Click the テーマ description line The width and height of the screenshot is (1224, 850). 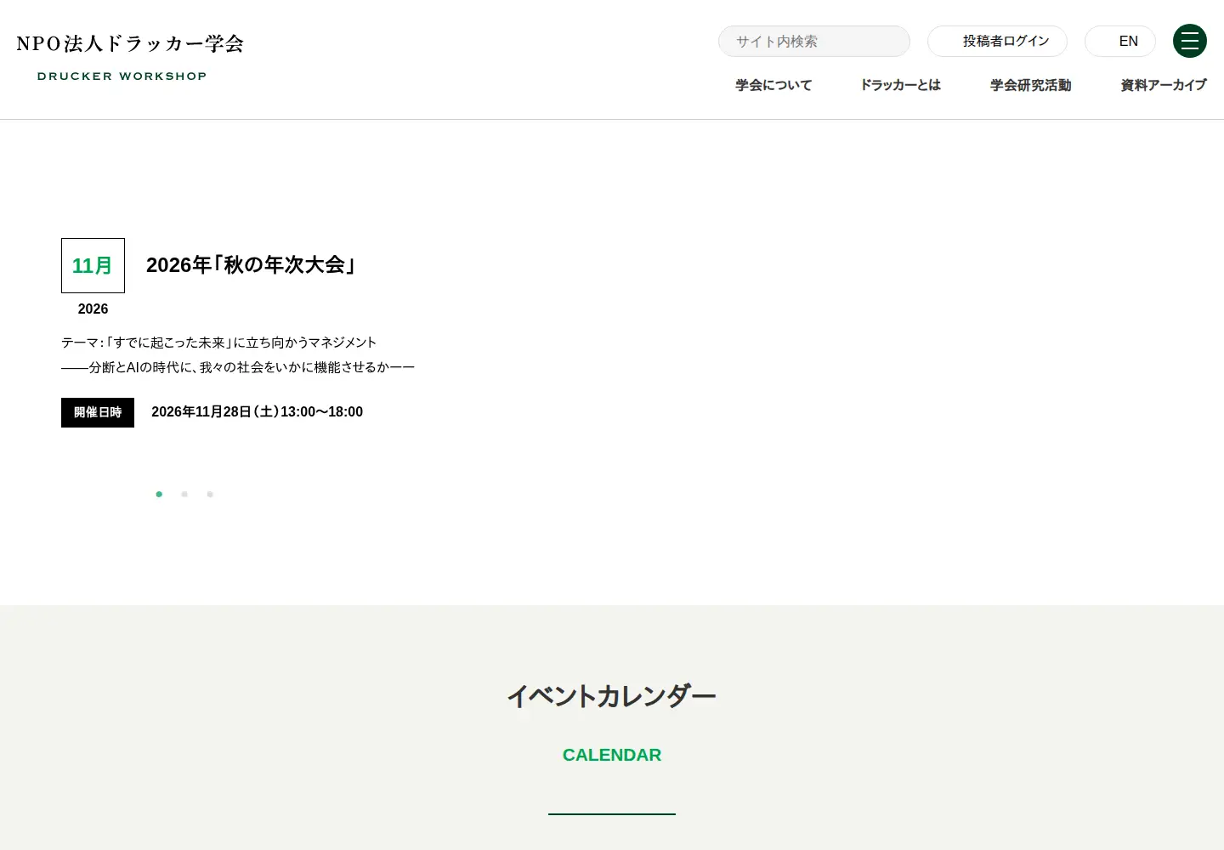[x=218, y=343]
